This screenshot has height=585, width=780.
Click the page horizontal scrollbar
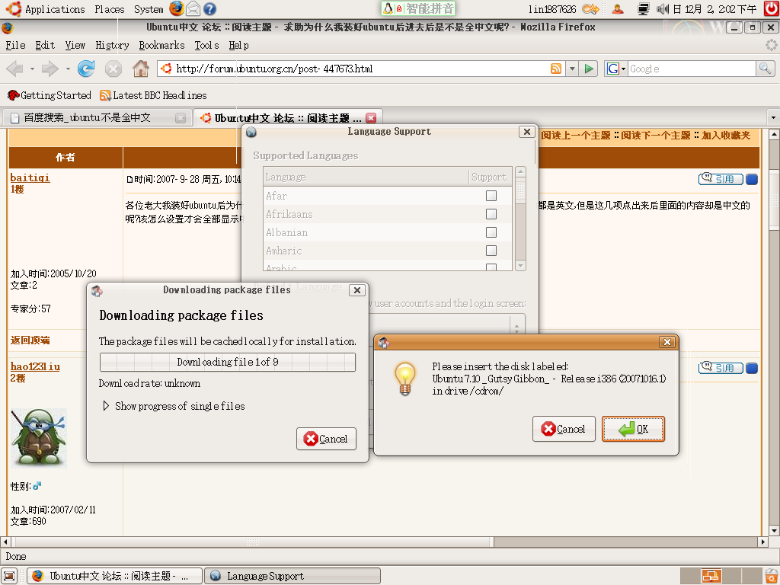(x=254, y=542)
